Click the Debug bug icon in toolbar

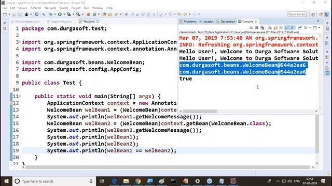click(x=51, y=14)
